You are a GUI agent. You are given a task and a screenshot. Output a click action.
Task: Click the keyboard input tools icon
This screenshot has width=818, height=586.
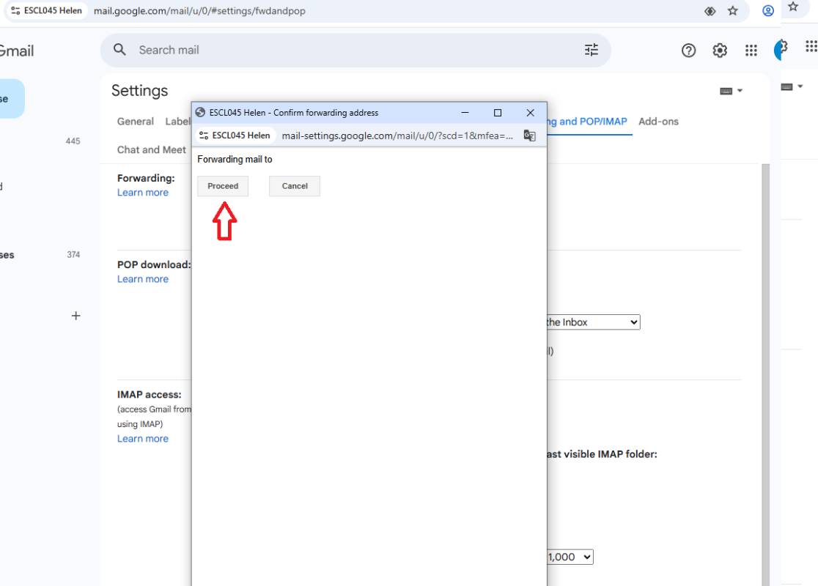pyautogui.click(x=726, y=91)
